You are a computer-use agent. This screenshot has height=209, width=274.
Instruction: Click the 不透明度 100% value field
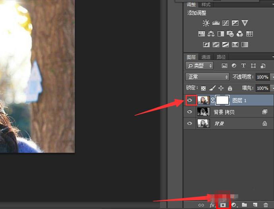click(262, 77)
